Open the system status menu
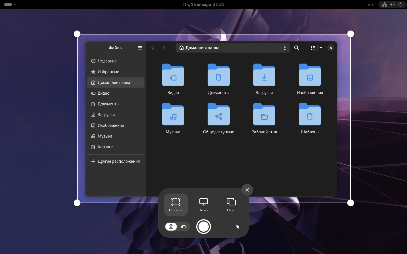The height and width of the screenshot is (254, 407). 392,5
